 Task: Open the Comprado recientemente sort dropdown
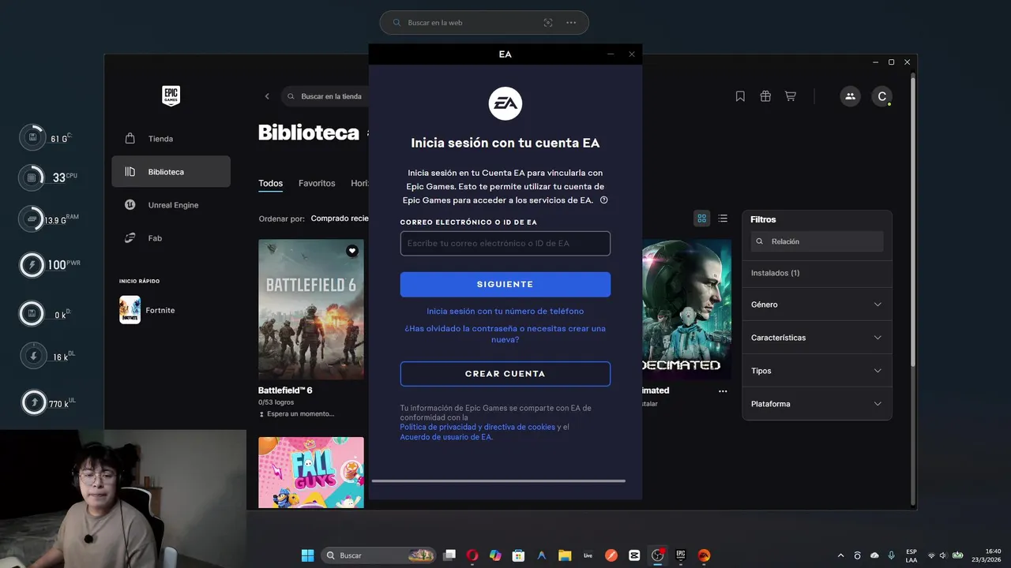coord(340,219)
